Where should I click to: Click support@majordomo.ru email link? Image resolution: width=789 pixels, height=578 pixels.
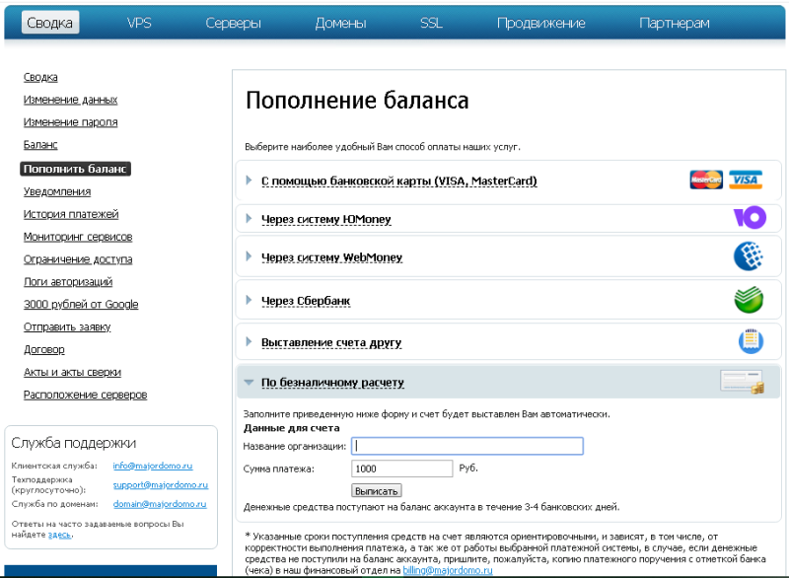161,485
